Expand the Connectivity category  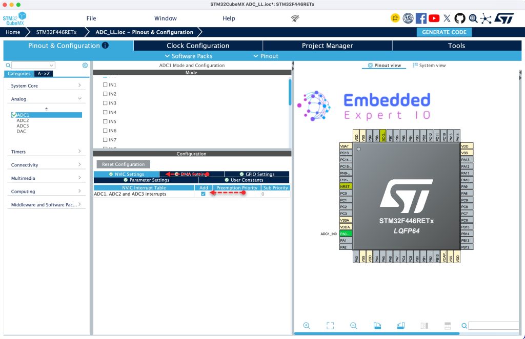[46, 165]
